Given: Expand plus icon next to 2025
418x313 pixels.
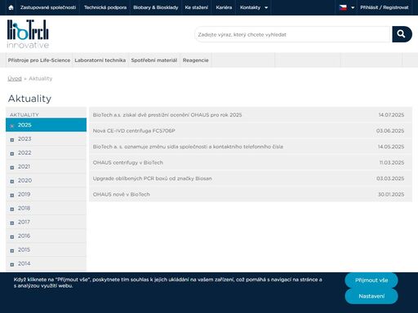Looking at the screenshot, I should 12,126.
